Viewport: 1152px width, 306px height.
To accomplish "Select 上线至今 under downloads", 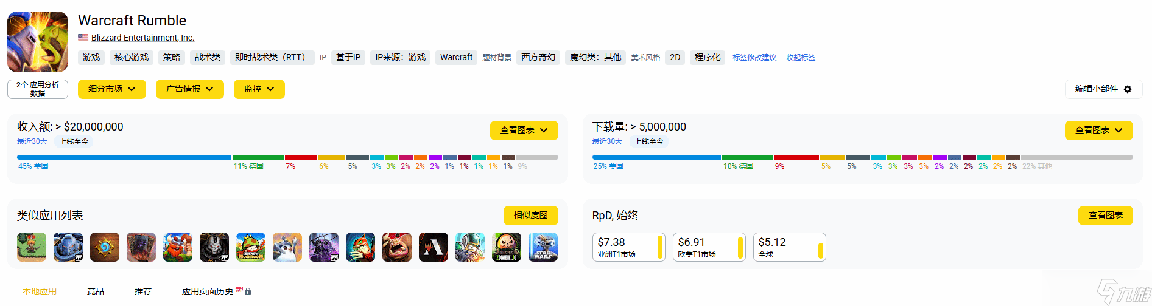I will [650, 141].
